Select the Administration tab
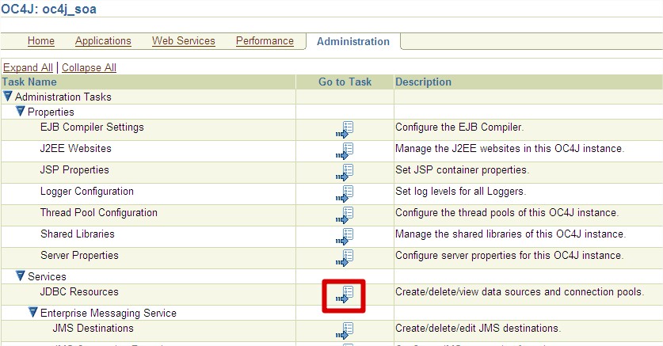Screen dimensions: 663x346 (353, 42)
